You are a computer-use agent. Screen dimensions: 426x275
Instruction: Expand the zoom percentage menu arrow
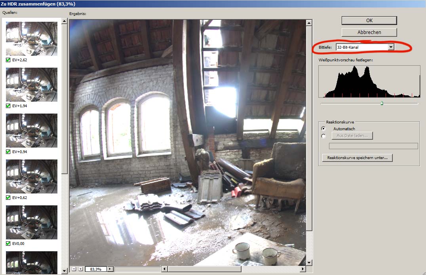110,269
